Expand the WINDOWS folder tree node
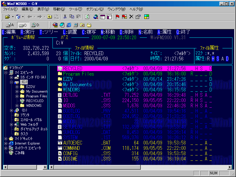Image resolution: width=236 pixels, height=177 pixels. coord(17,106)
